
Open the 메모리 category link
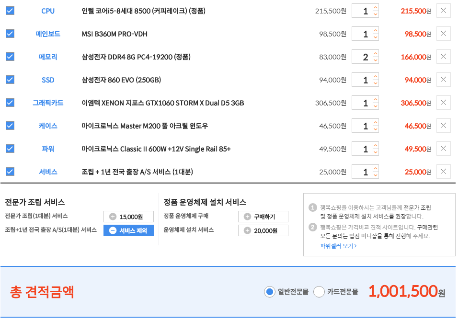coord(48,57)
